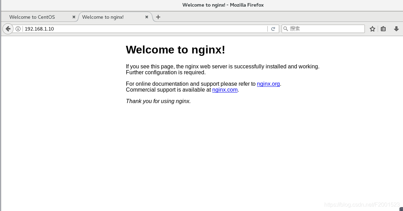Viewport: 403px width, 211px height.
Task: Follow the nginx.com link
Action: click(x=225, y=90)
